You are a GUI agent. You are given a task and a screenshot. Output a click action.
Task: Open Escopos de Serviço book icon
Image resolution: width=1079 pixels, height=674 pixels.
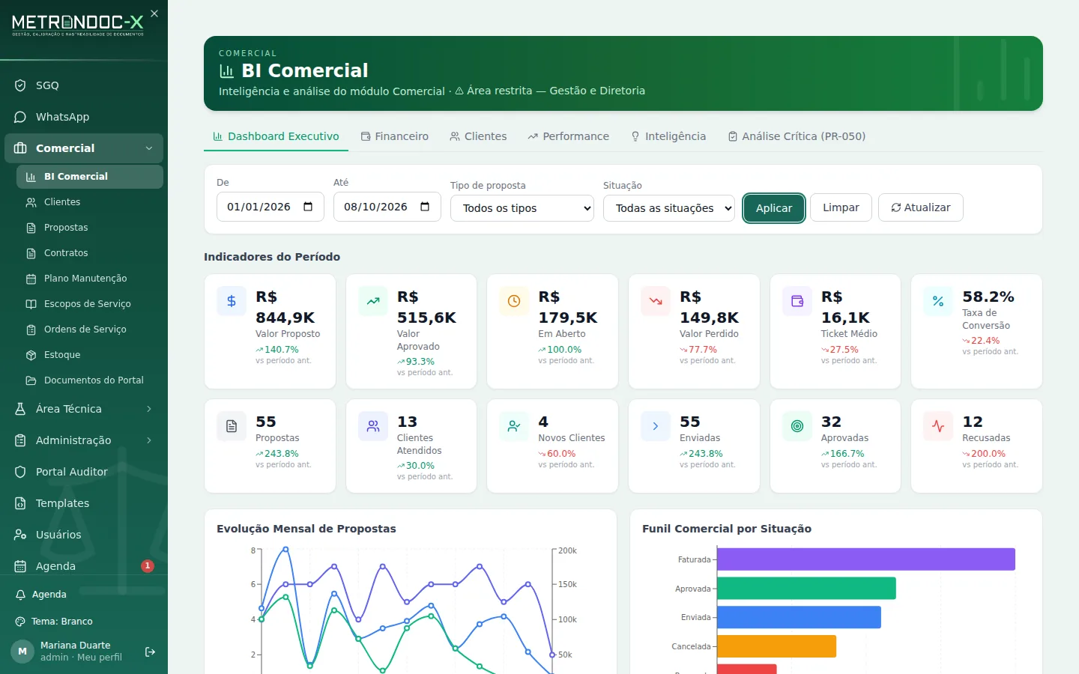(x=31, y=304)
